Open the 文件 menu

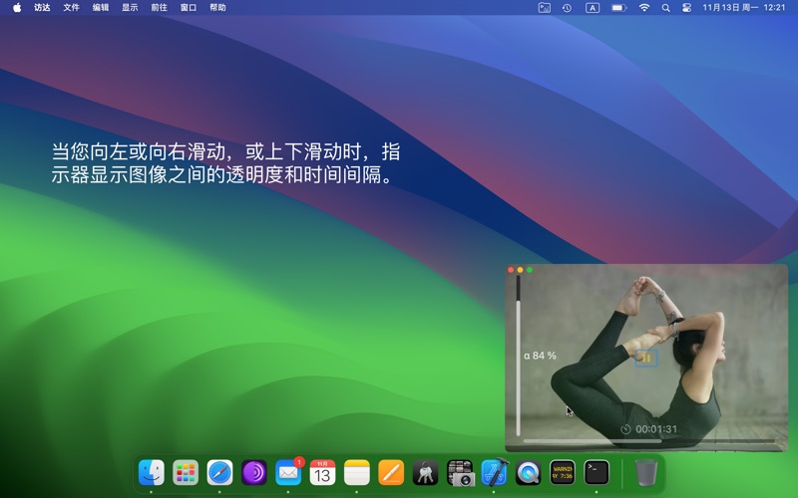(x=71, y=7)
